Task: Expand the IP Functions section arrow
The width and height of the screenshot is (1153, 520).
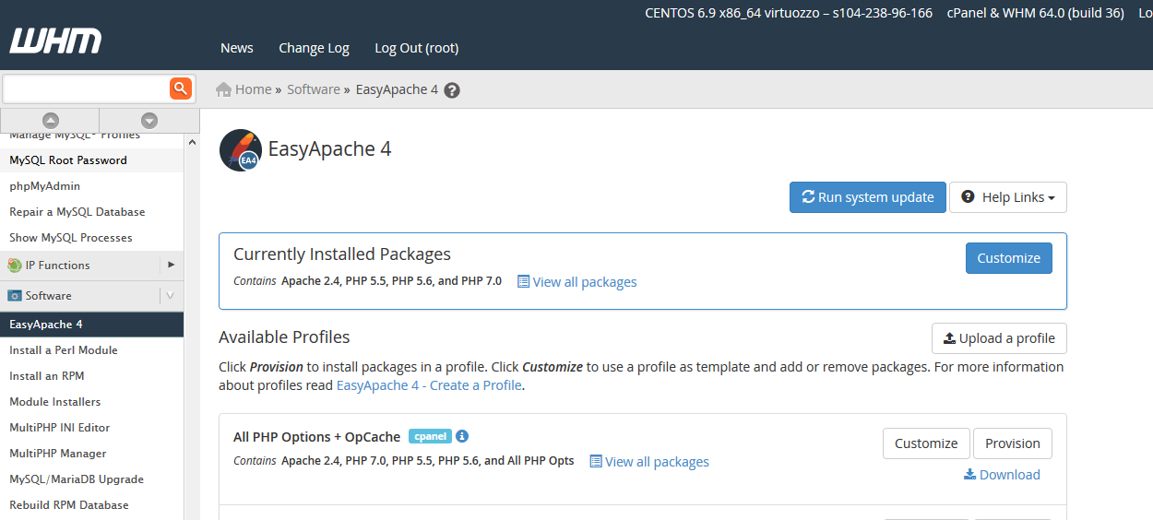Action: 172,265
